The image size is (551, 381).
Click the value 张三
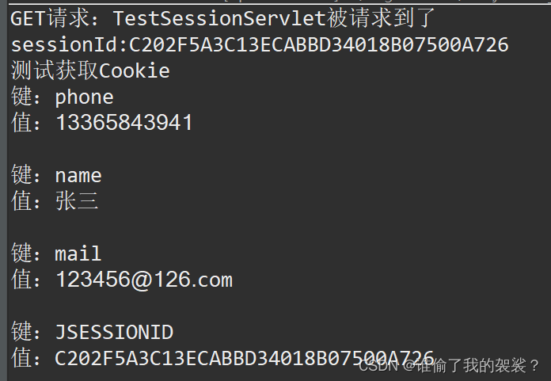point(77,201)
